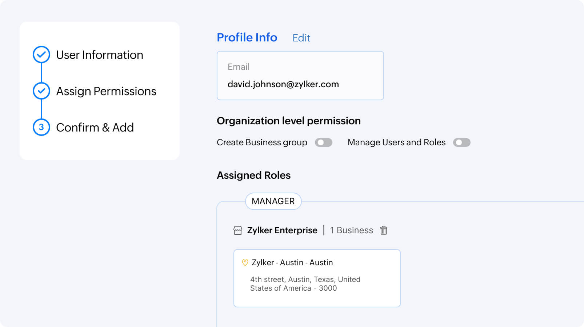
Task: Click the Zylker Enterprise business group name
Action: pyautogui.click(x=282, y=230)
